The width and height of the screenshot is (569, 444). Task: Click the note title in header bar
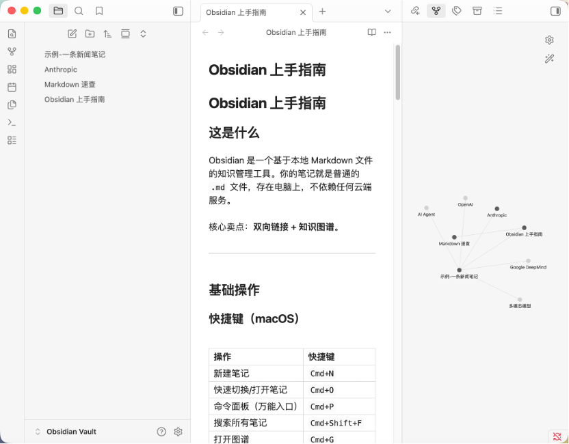(296, 33)
